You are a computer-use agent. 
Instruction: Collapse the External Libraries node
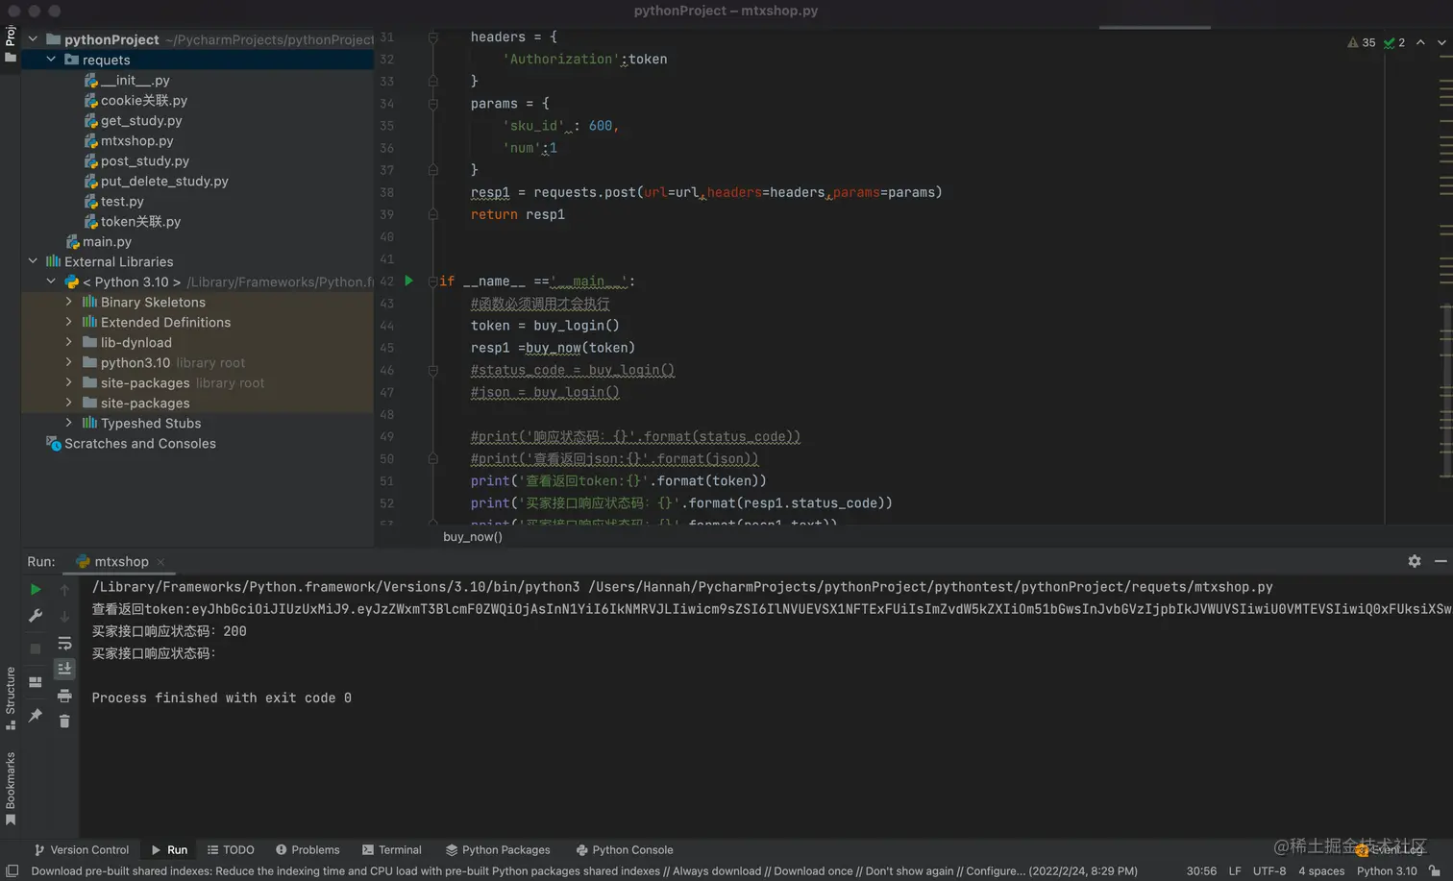33,261
